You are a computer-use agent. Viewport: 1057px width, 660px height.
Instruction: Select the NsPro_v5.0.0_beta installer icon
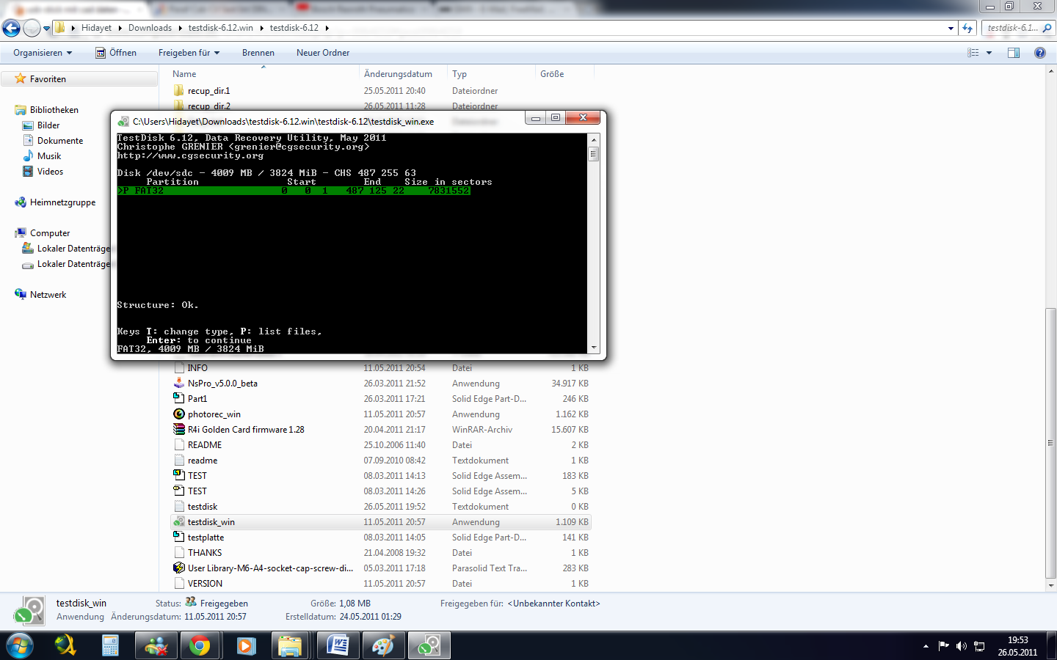(x=179, y=384)
